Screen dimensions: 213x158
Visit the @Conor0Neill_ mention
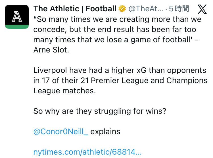[61, 132]
